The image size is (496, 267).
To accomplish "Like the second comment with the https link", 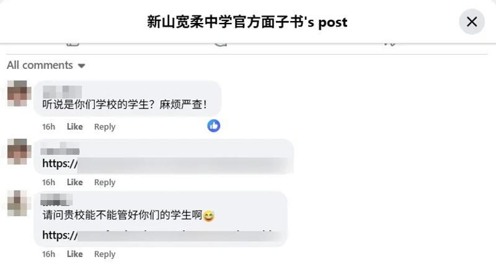I will (x=74, y=182).
